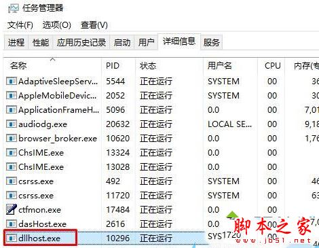
Task: Click PID value 11720
Action: [x=118, y=196]
